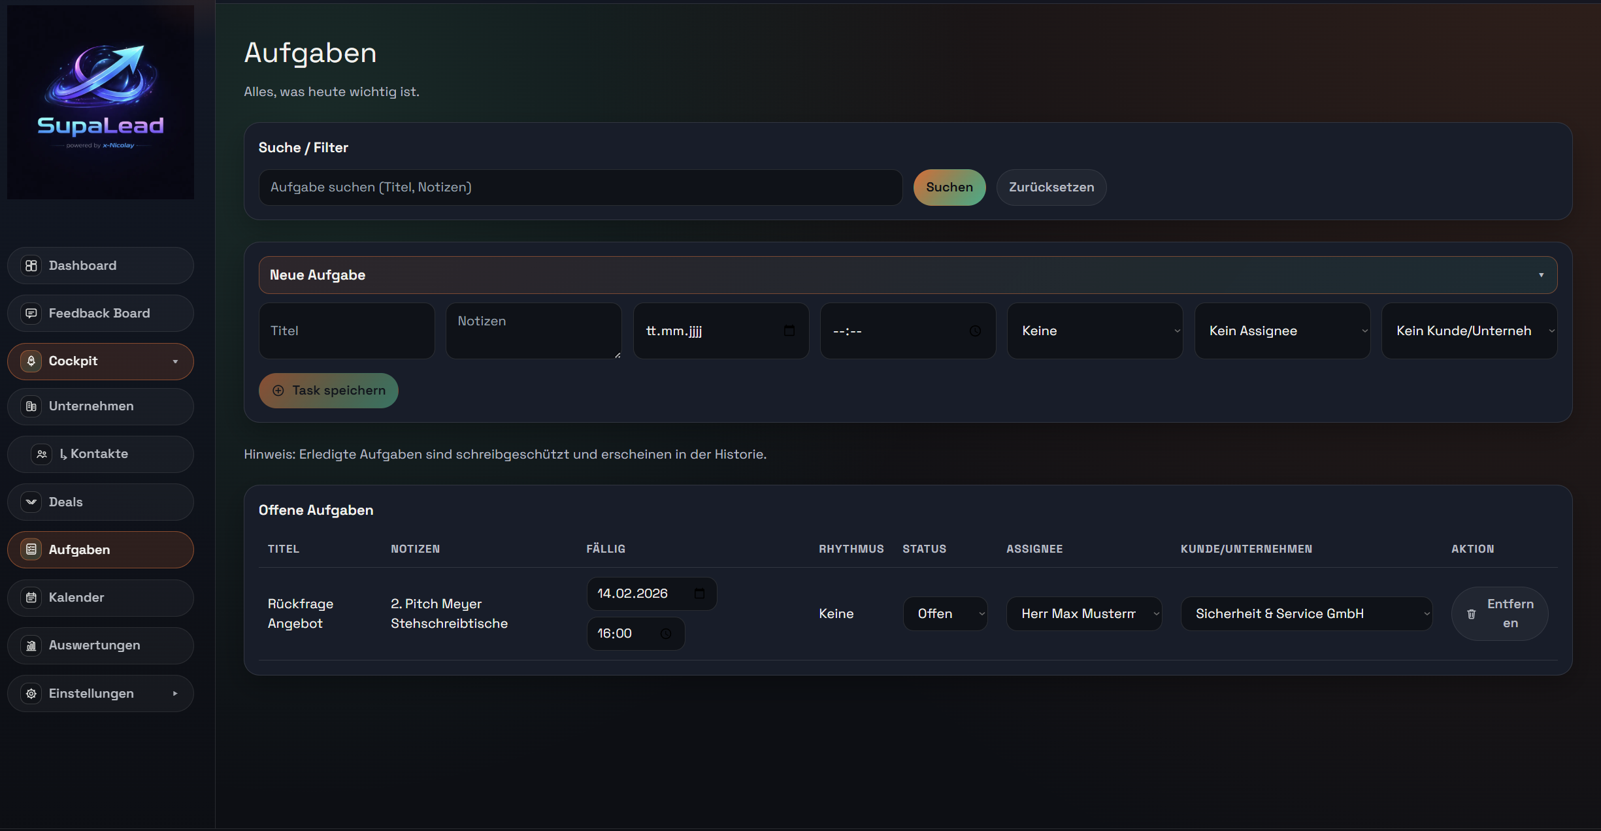Click clock icon on 16:00 time field
The width and height of the screenshot is (1601, 831).
click(x=666, y=634)
